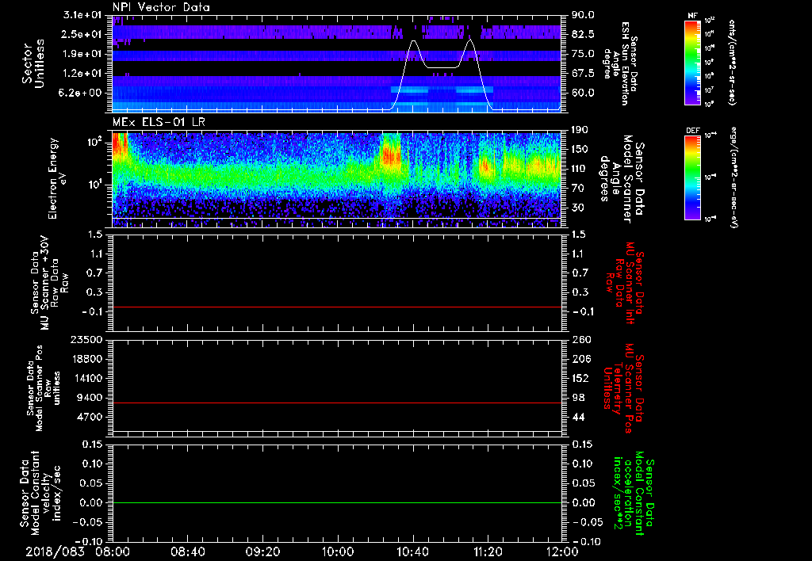812x561 pixels.
Task: Click the 09:20 time axis label
Action: tap(262, 551)
